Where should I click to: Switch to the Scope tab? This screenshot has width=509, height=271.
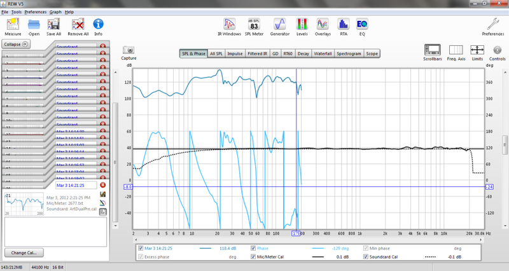372,53
